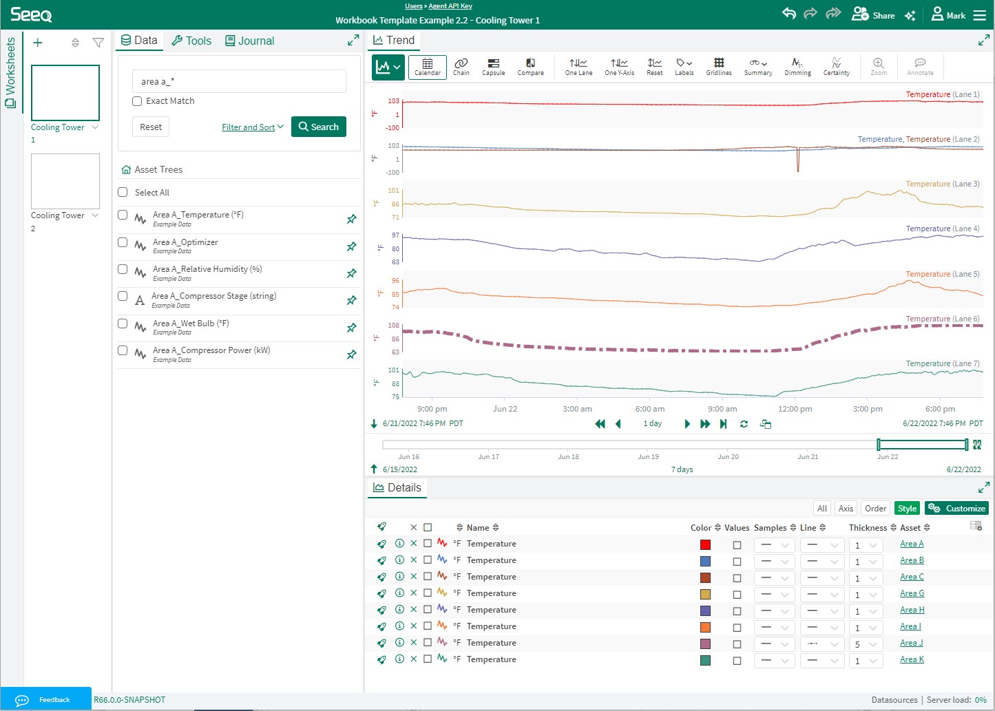Open the Calendar time toolbar tool
995x711 pixels.
tap(427, 67)
